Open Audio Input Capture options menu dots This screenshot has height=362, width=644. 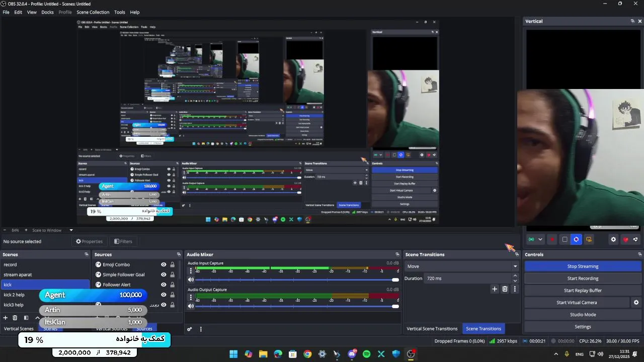[x=191, y=271]
